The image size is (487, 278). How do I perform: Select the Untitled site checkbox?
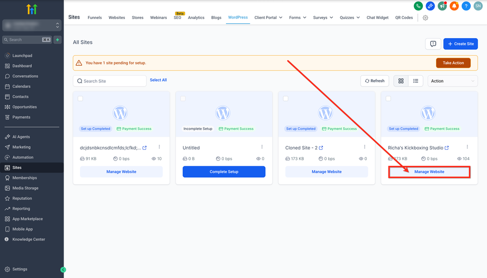click(x=183, y=98)
